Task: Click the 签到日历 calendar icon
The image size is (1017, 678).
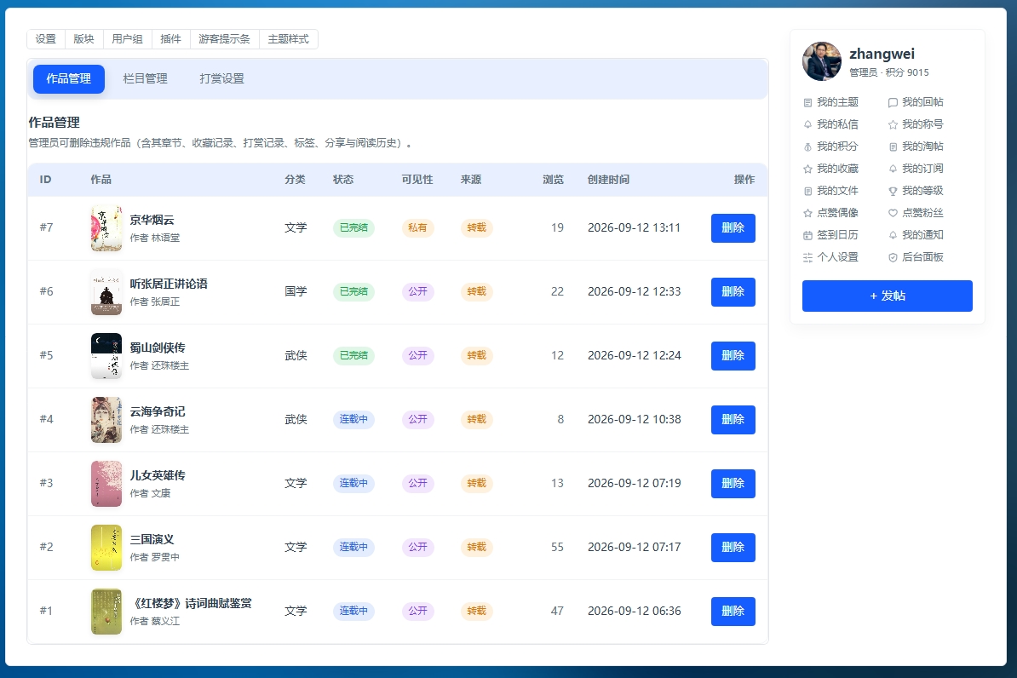Action: [x=807, y=236]
